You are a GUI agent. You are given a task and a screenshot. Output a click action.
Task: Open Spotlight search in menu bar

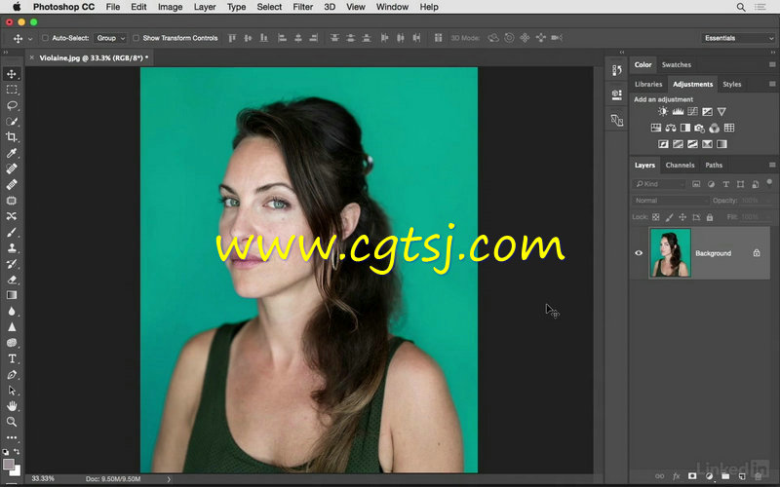tap(741, 7)
